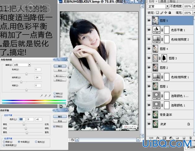Select the 图层 2 layer row

click(170, 68)
